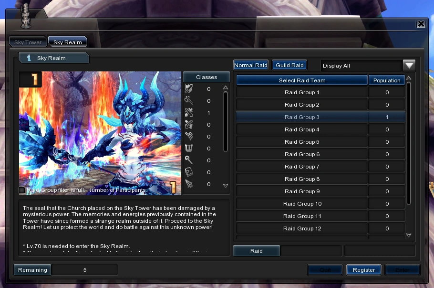Click the curved staff class icon
Image resolution: width=434 pixels, height=288 pixels.
(x=189, y=160)
